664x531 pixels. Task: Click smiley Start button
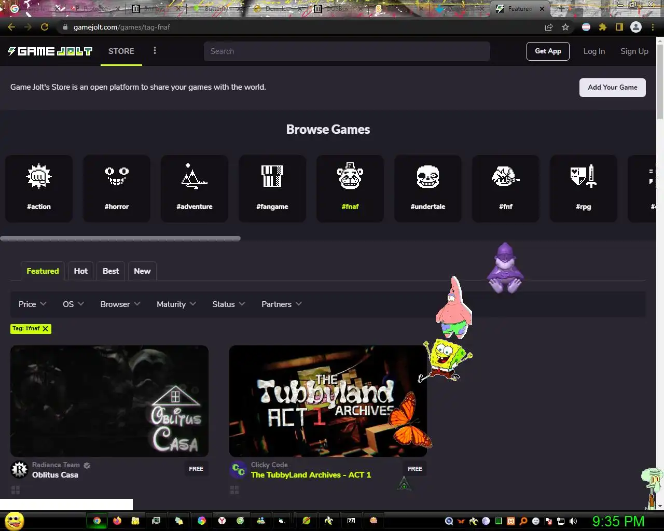(x=14, y=521)
